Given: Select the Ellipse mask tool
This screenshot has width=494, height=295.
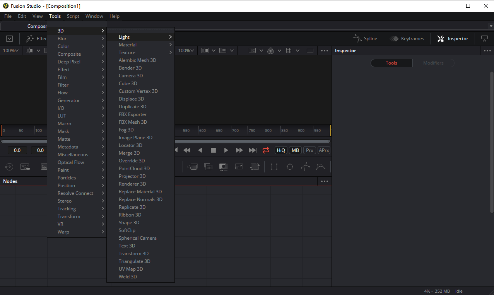Looking at the screenshot, I should coord(290,167).
